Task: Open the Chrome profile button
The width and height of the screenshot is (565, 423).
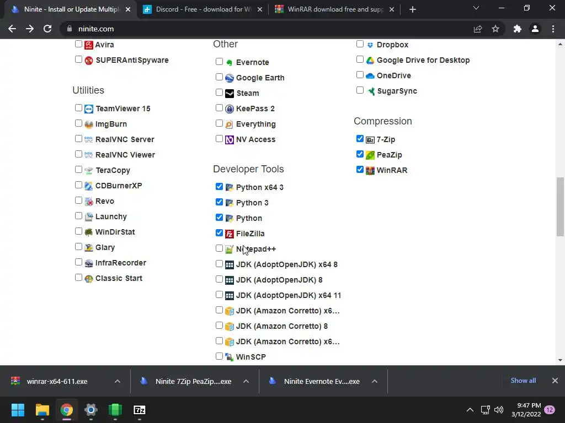Action: coord(535,29)
